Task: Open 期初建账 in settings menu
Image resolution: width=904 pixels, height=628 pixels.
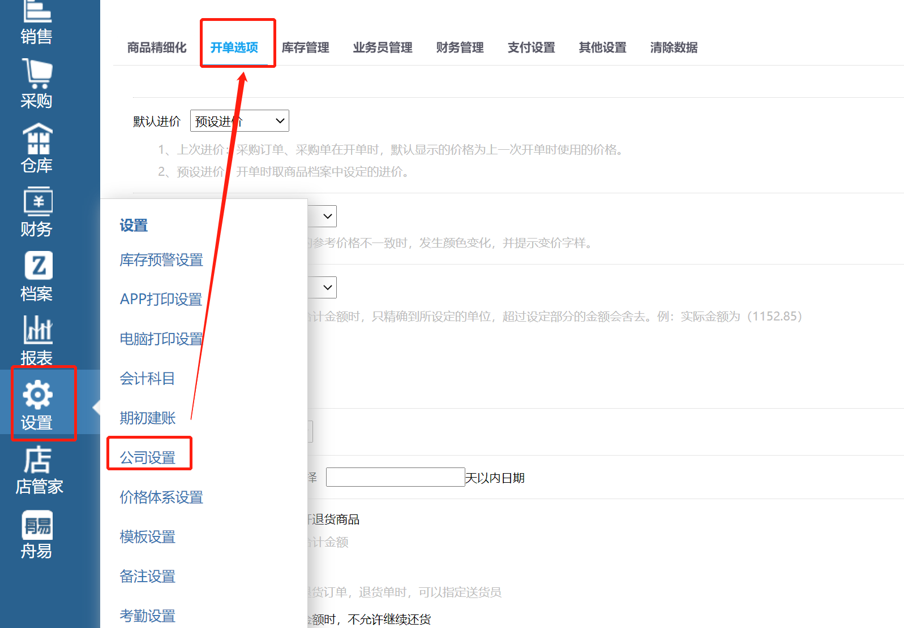Action: [147, 418]
